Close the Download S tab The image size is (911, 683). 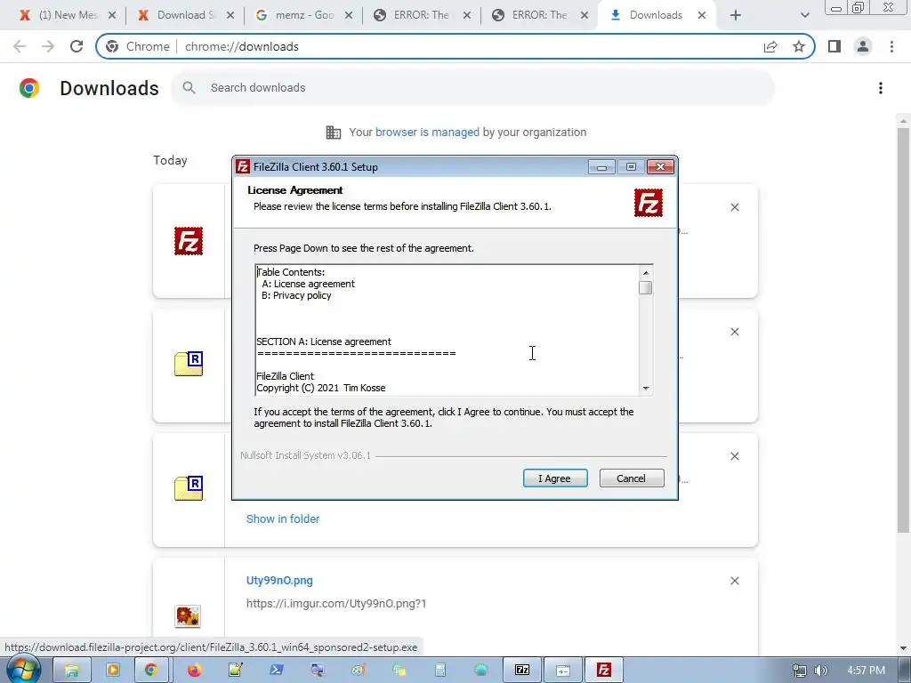pyautogui.click(x=230, y=15)
